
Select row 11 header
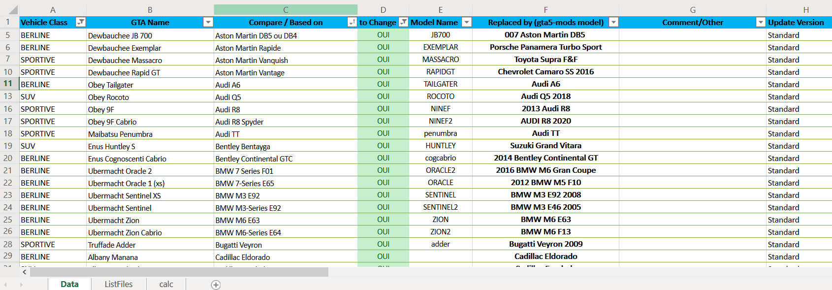(8, 84)
